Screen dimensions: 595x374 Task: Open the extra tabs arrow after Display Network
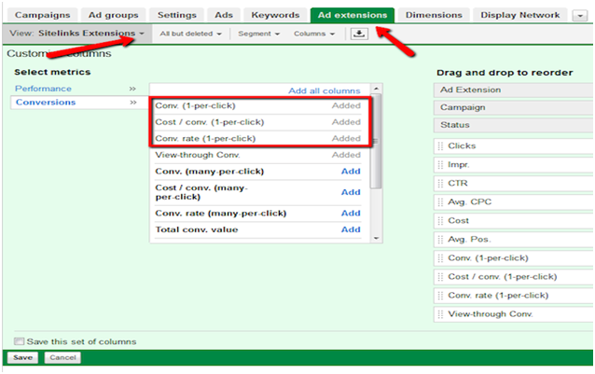tap(580, 16)
